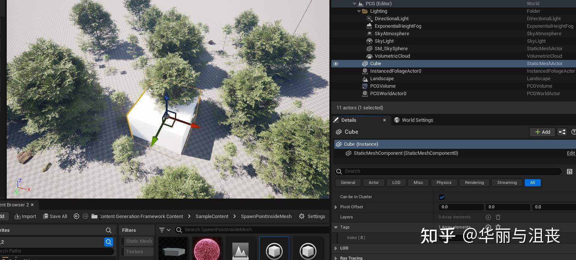Click the Import icon in the Content Browser
Screen dimensions: 576x260
17,216
